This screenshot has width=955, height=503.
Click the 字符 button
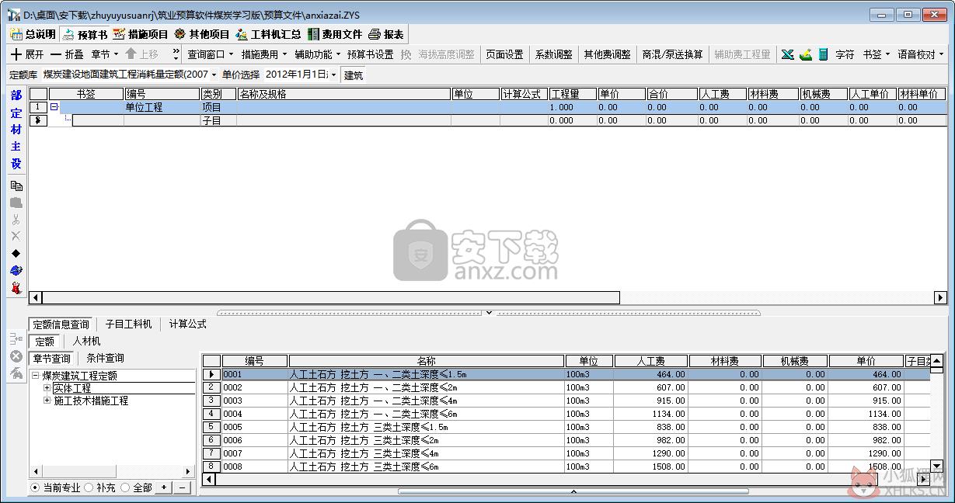845,54
